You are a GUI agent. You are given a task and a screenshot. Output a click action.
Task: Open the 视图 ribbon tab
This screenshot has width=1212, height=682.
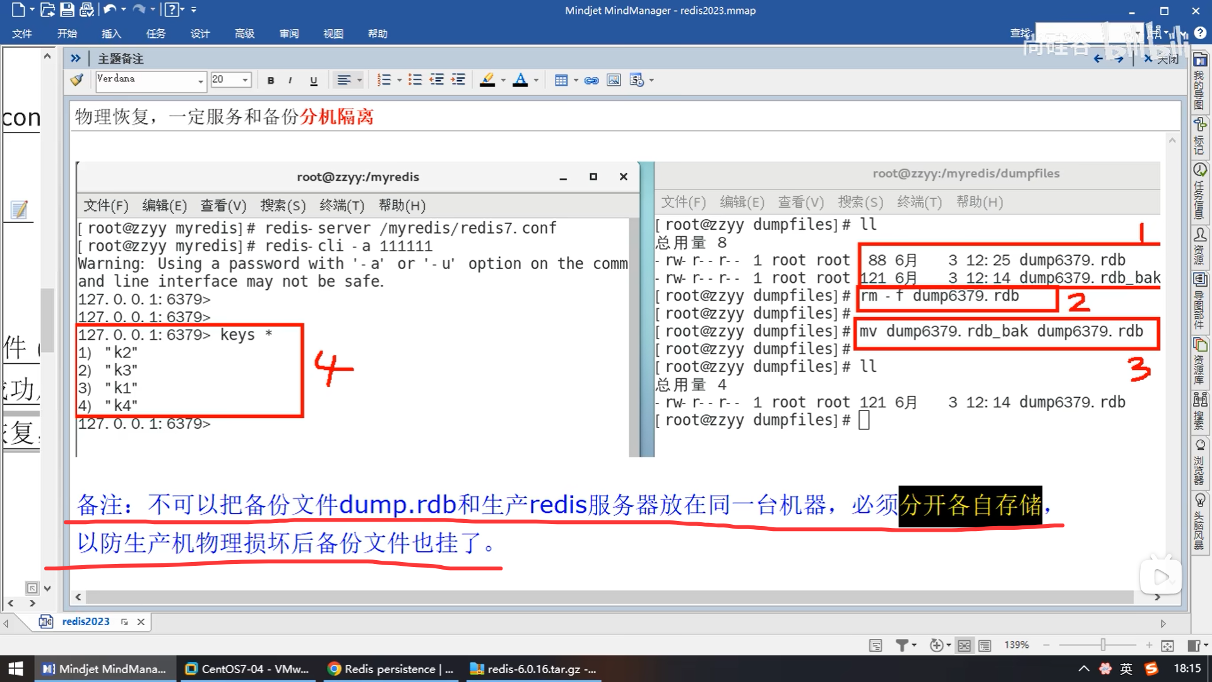(333, 33)
